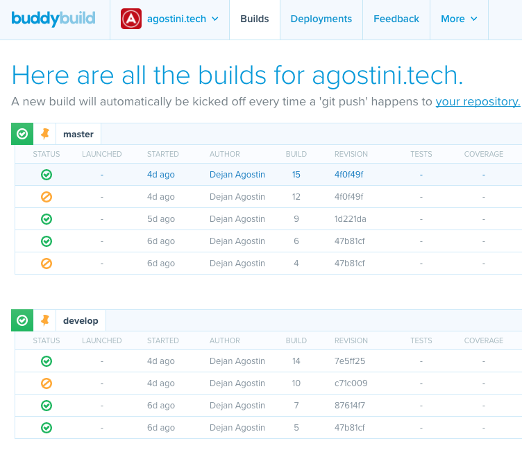Go to the Feedback tab
The height and width of the screenshot is (450, 522).
click(x=396, y=19)
